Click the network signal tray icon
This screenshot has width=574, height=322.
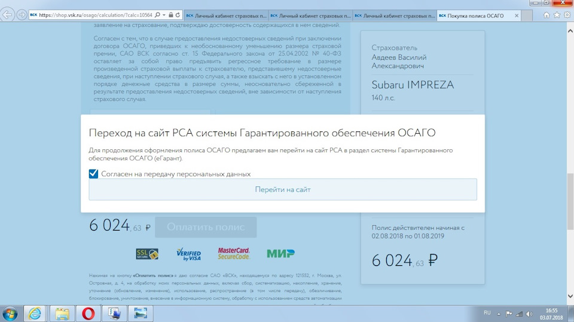[x=519, y=314]
